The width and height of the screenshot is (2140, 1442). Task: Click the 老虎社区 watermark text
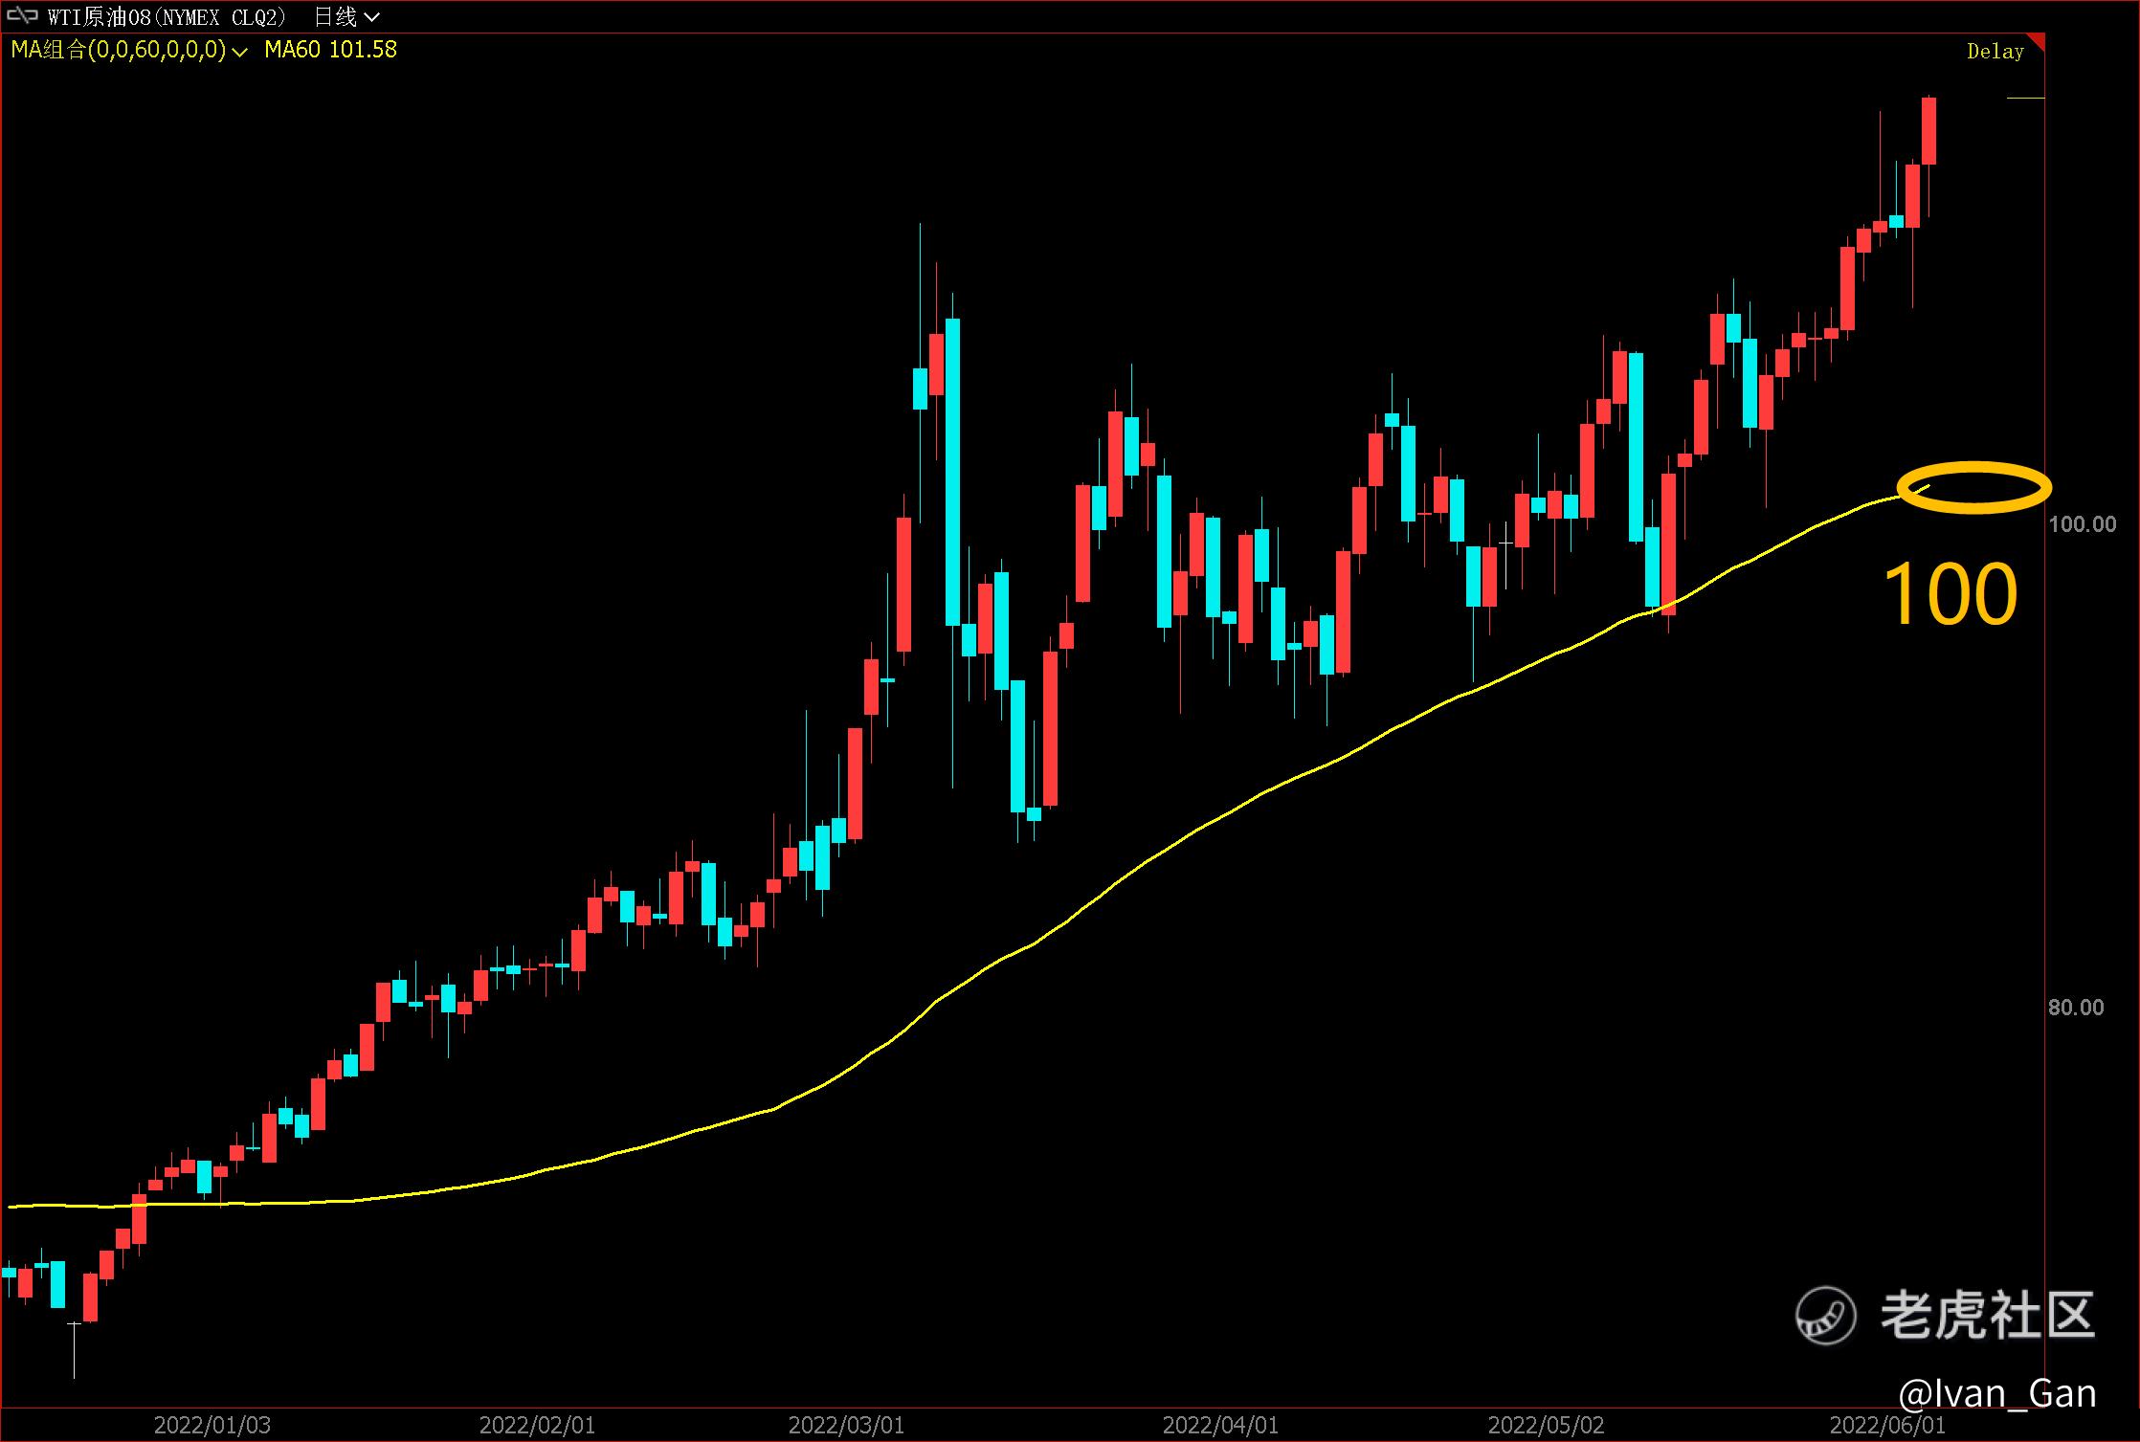click(x=1987, y=1315)
